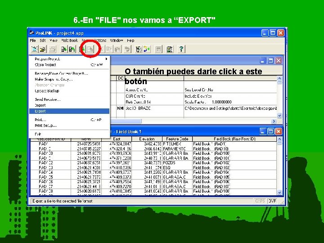The image size is (324, 243).
Task: Click the Paste toolbar icon
Action: pos(117,49)
